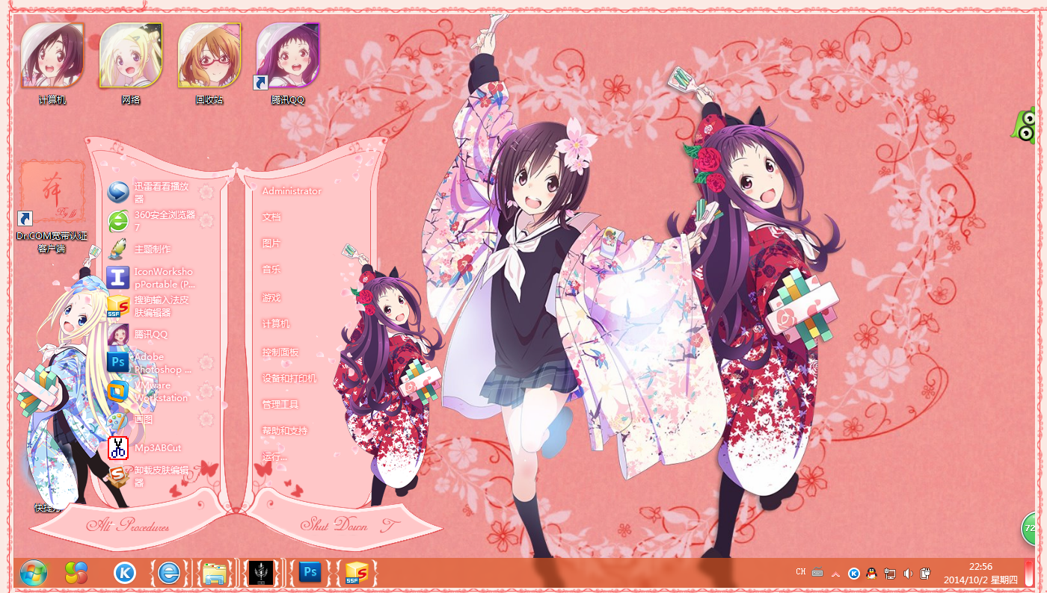Click the Shut Down button

tap(334, 525)
